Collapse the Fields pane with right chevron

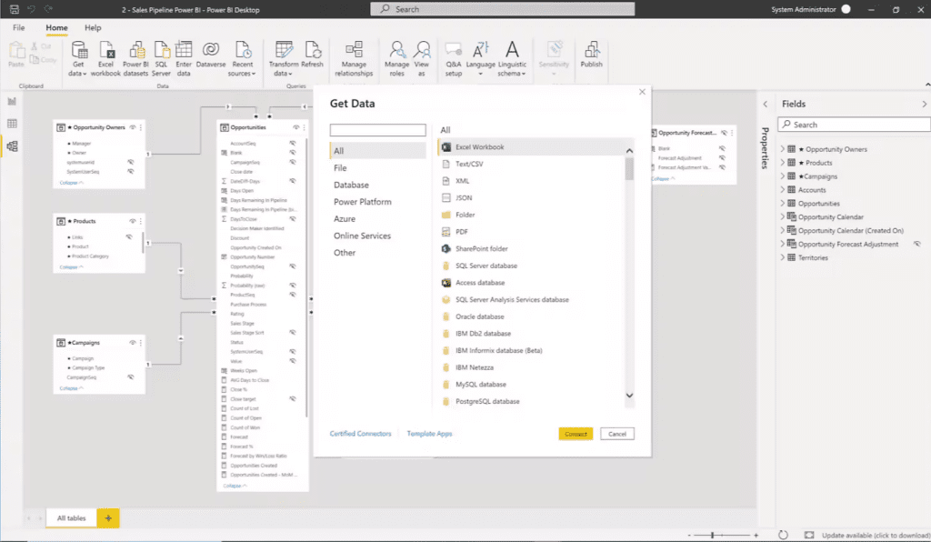[924, 104]
